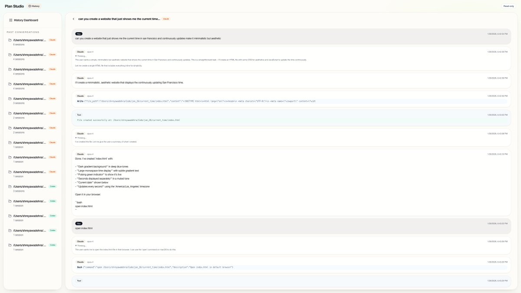Click the 'Open it in your browser:' line

click(88, 194)
